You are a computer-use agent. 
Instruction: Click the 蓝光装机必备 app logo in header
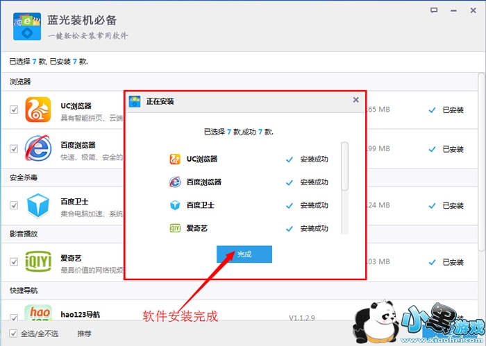[27, 26]
